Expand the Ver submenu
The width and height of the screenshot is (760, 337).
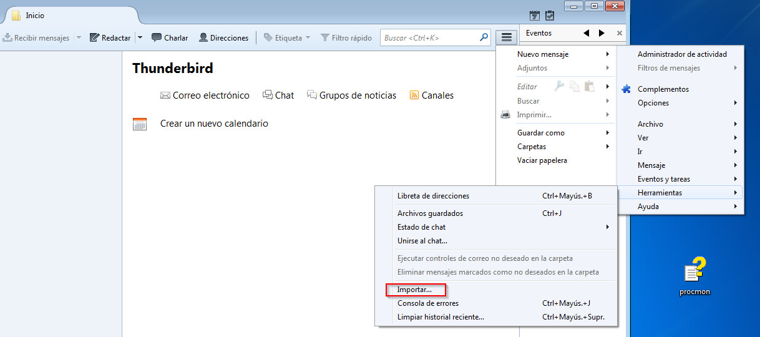(x=680, y=138)
